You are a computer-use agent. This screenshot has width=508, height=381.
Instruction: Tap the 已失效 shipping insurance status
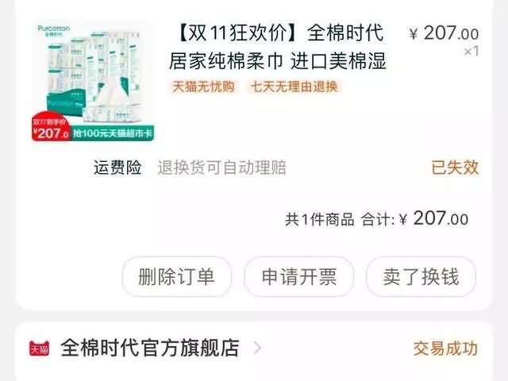455,167
